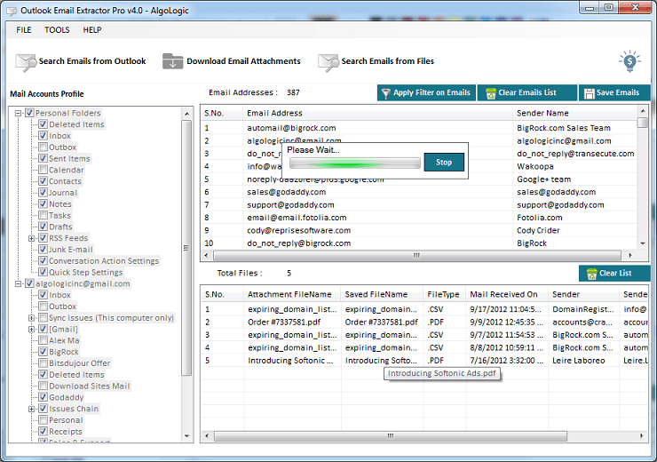The image size is (657, 462).
Task: Click the floppy disk icon on Save Emails
Action: tap(590, 93)
